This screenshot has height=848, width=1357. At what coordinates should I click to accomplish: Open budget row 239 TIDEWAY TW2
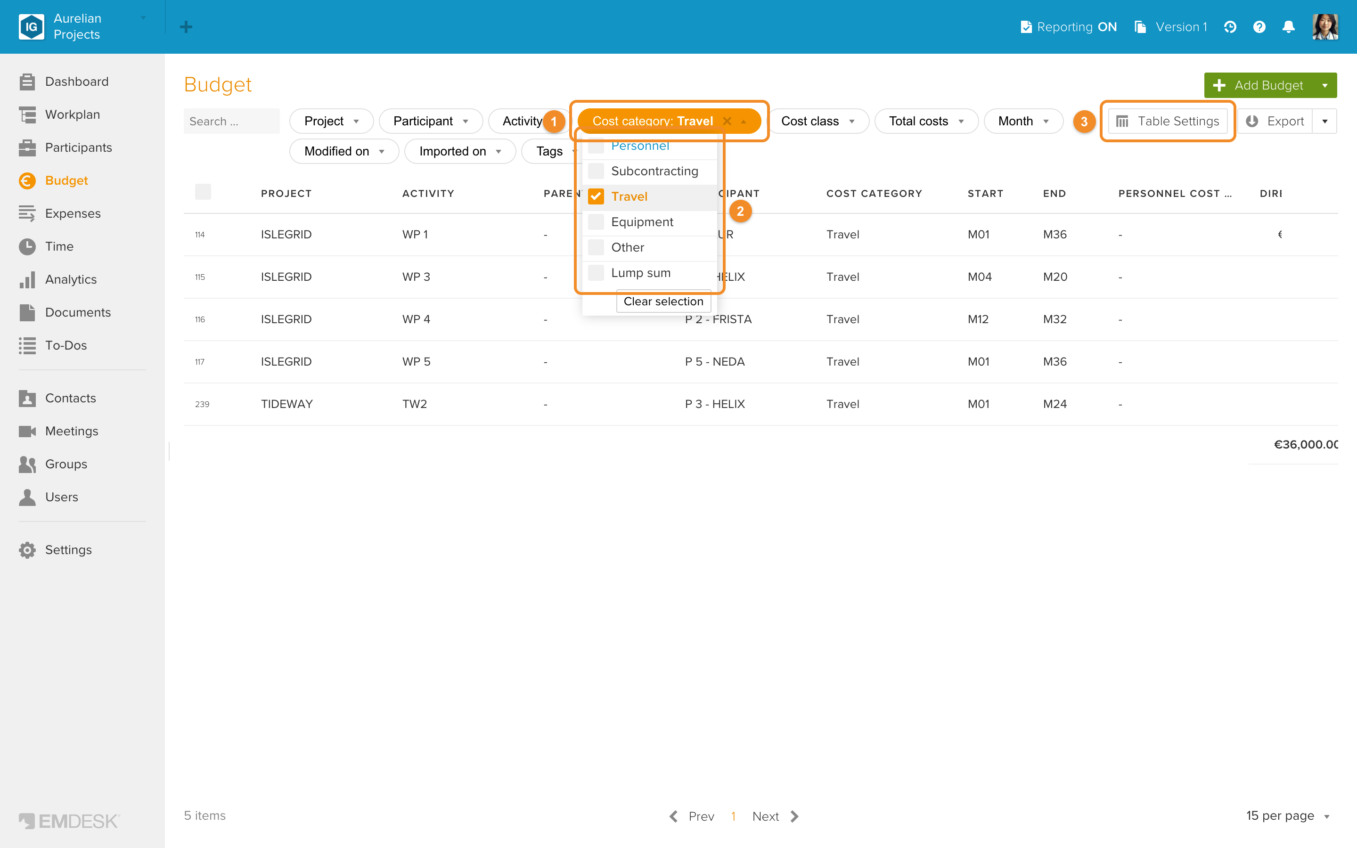(760, 404)
